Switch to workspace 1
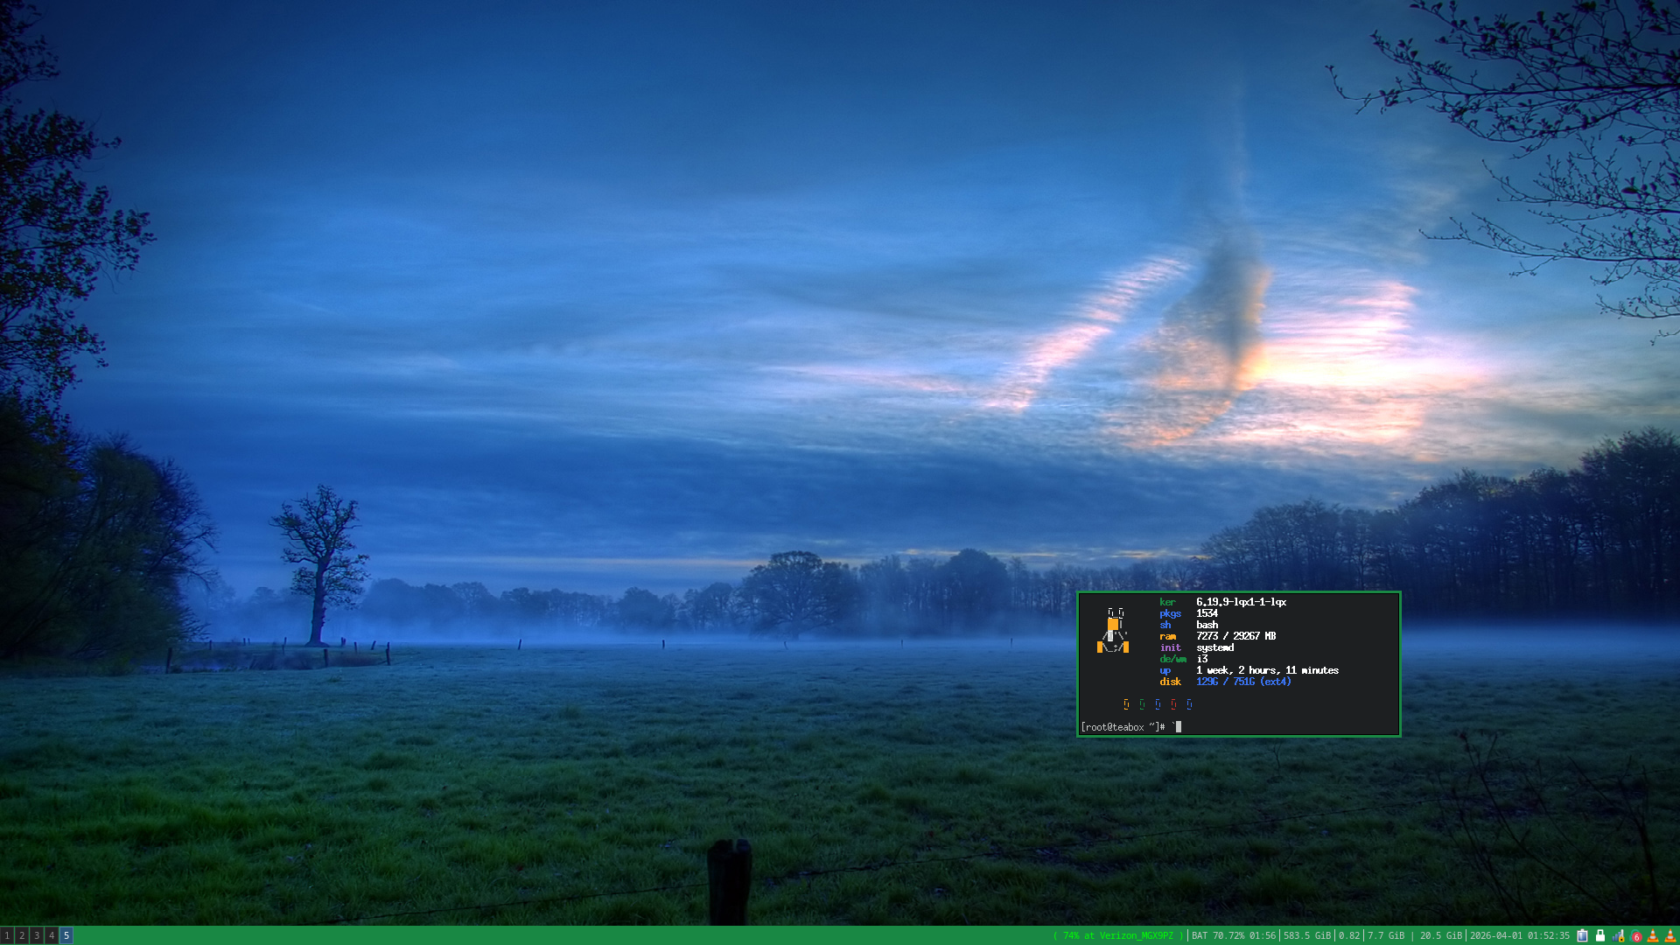 (7, 935)
